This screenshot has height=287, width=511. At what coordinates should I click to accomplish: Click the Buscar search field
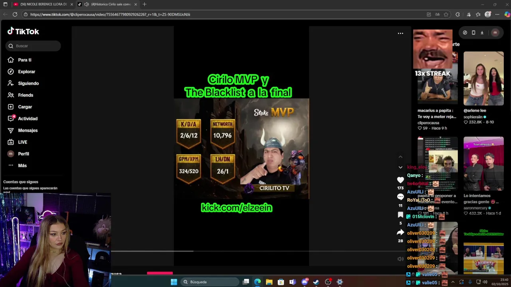[x=33, y=46]
